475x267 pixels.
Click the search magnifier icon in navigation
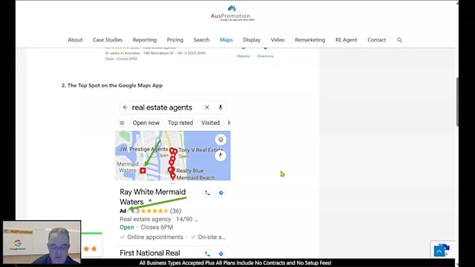tap(400, 40)
